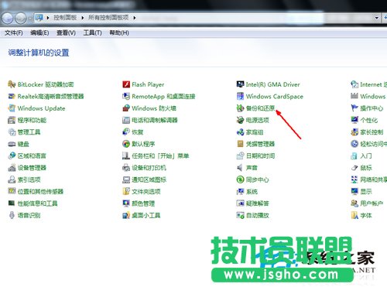This screenshot has height=287, width=387.
Task: Open the 编辑(E) menu
Action: (x=39, y=32)
